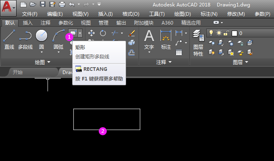Switch to the 精选应用 ribbon tab
The width and height of the screenshot is (274, 161).
click(x=191, y=23)
